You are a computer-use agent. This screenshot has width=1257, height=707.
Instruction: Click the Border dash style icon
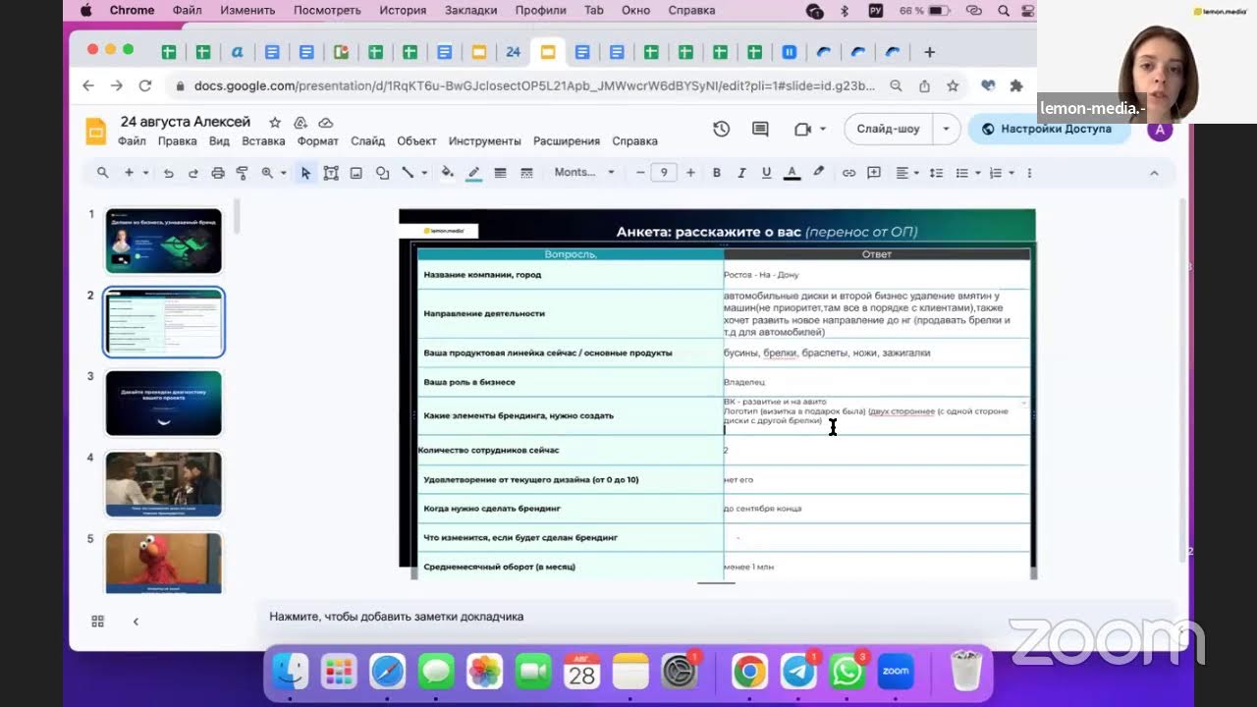[x=526, y=173]
